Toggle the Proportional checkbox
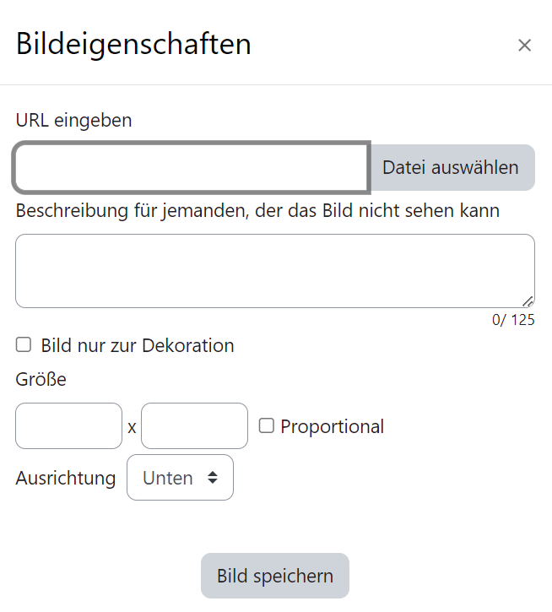The width and height of the screenshot is (552, 612). pos(266,426)
